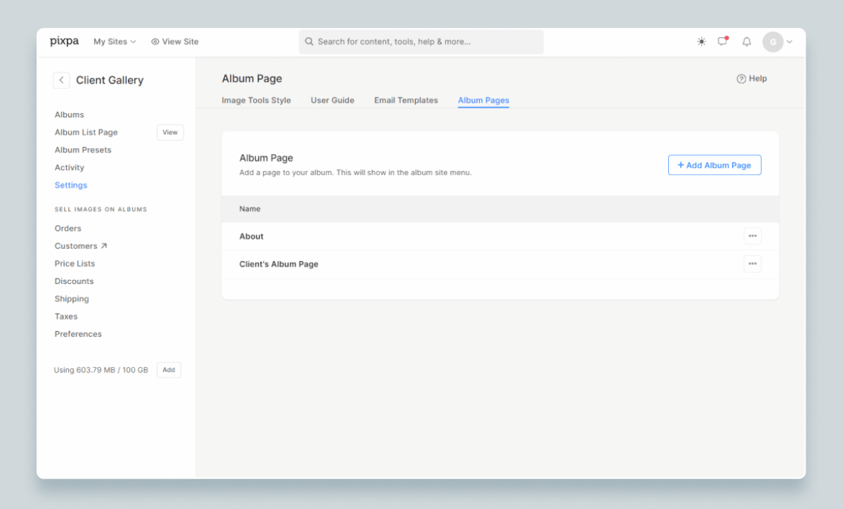Viewport: 844px width, 509px height.
Task: Go to Price Lists in sidebar
Action: pos(75,264)
